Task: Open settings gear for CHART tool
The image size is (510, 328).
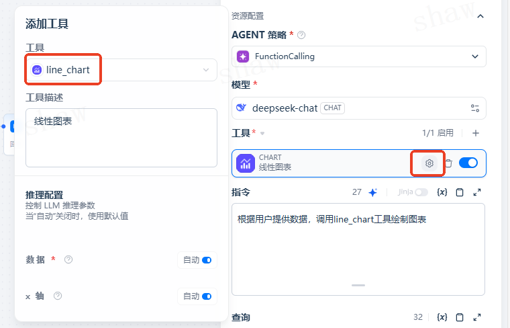Action: 429,163
